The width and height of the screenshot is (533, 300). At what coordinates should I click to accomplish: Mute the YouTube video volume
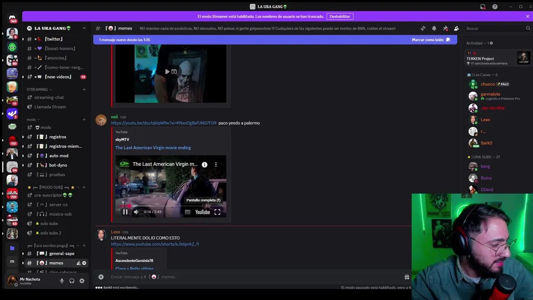(x=136, y=212)
